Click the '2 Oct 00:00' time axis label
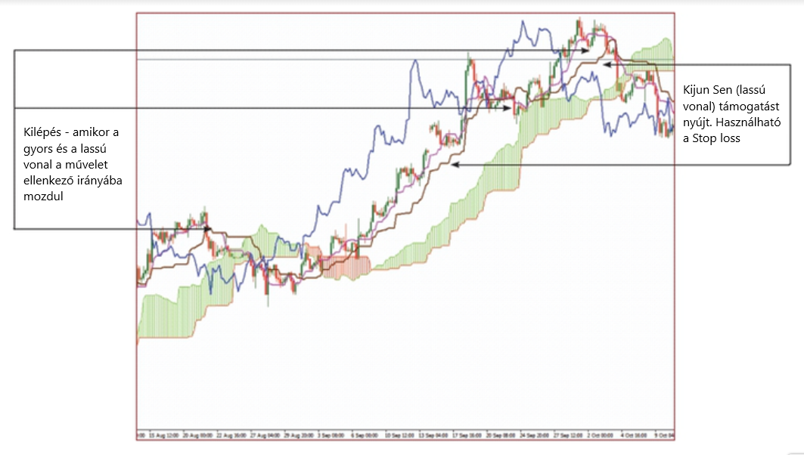 click(x=601, y=435)
